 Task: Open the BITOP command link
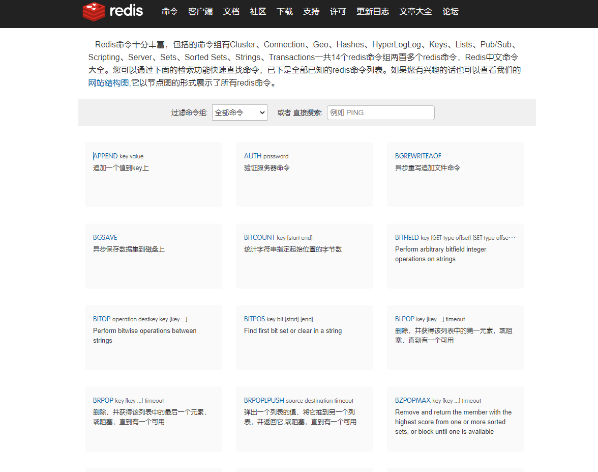coord(102,319)
